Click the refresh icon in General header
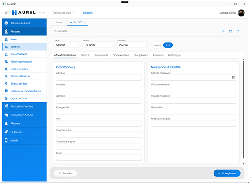The height and width of the screenshot is (184, 250). (x=238, y=31)
